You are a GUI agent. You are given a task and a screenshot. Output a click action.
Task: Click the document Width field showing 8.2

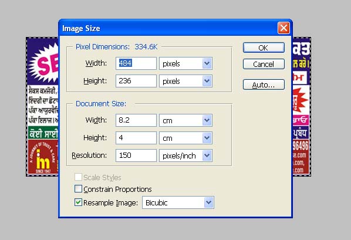(136, 120)
